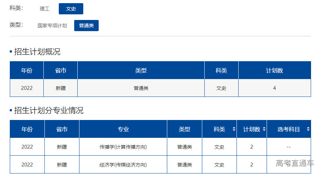Click the 专业 column header
The width and height of the screenshot is (324, 177).
[x=123, y=129]
